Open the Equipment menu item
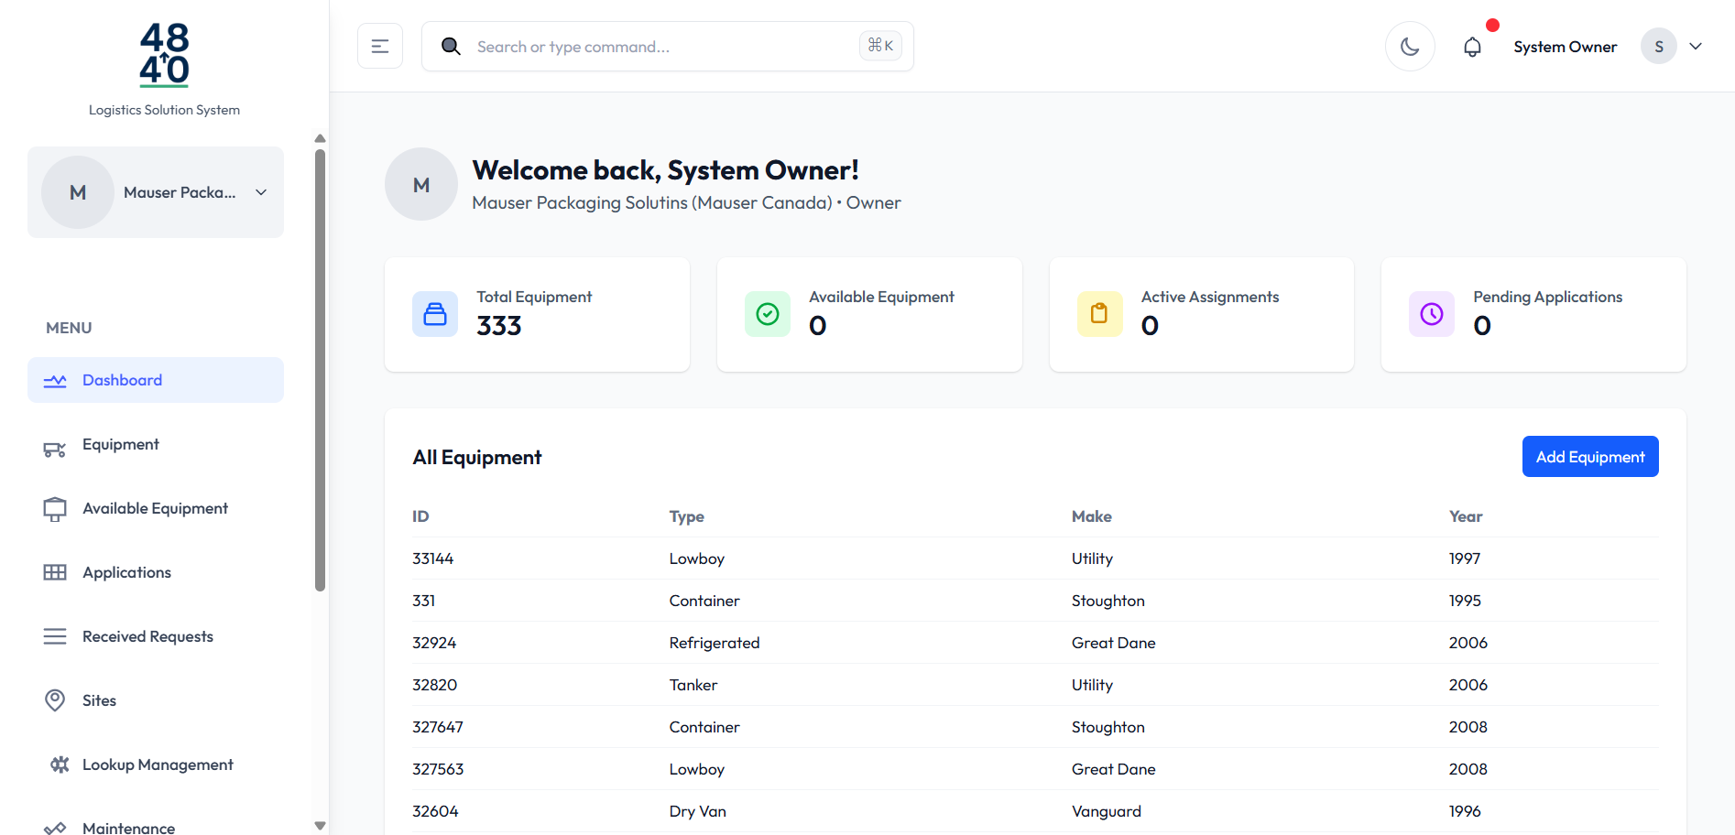Screen dimensions: 1735x835 pos(121,444)
